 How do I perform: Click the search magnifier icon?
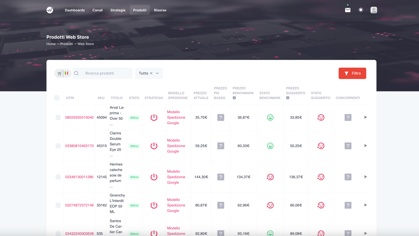[x=76, y=73]
